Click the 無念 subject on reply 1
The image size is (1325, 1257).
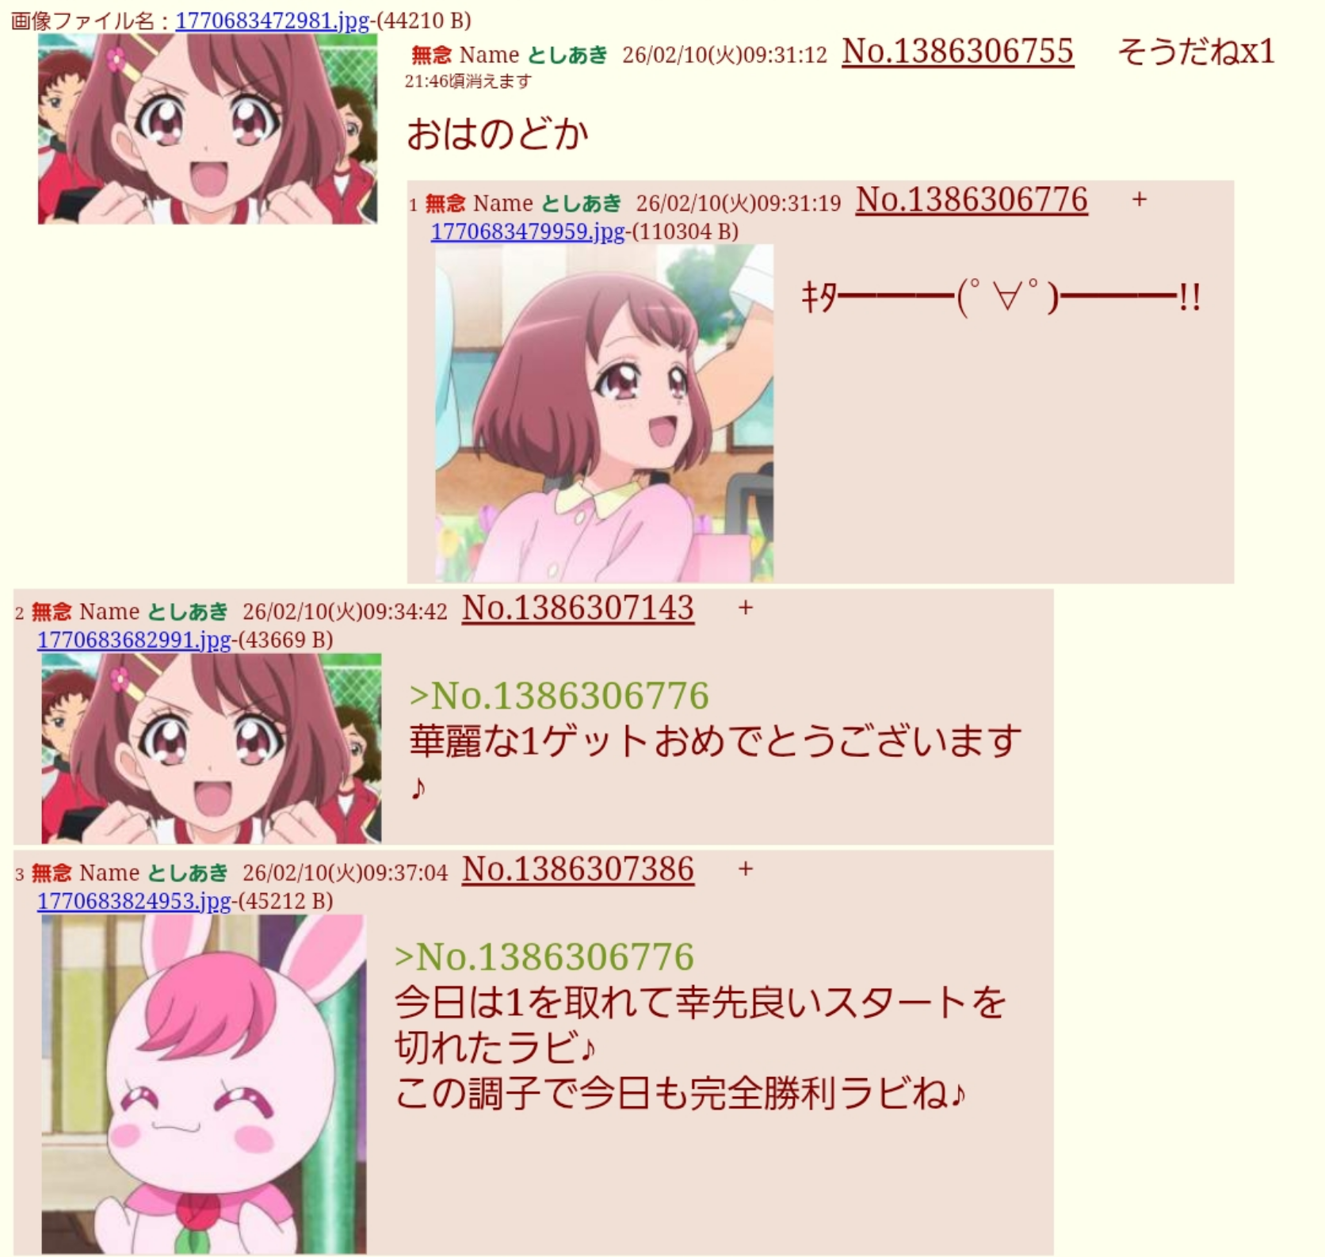click(x=445, y=204)
